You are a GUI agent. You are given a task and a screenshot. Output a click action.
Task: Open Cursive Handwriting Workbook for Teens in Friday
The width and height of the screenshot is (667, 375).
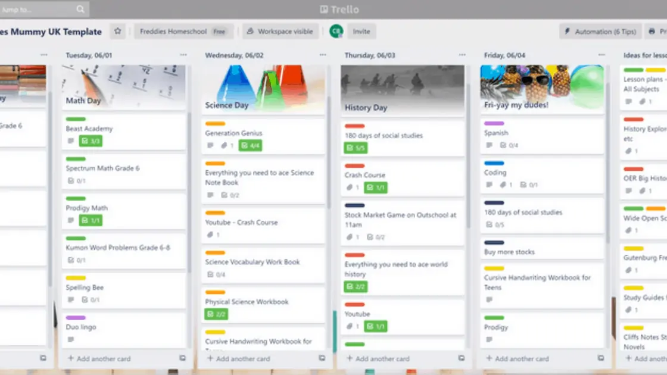tap(542, 286)
